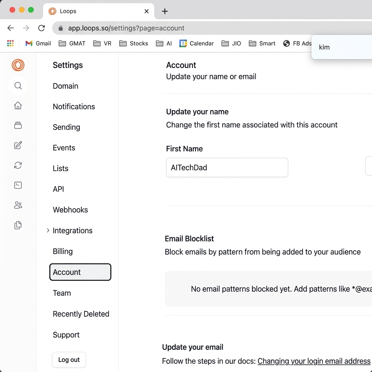Open the Changing your login email address link
Image resolution: width=372 pixels, height=372 pixels.
(314, 361)
